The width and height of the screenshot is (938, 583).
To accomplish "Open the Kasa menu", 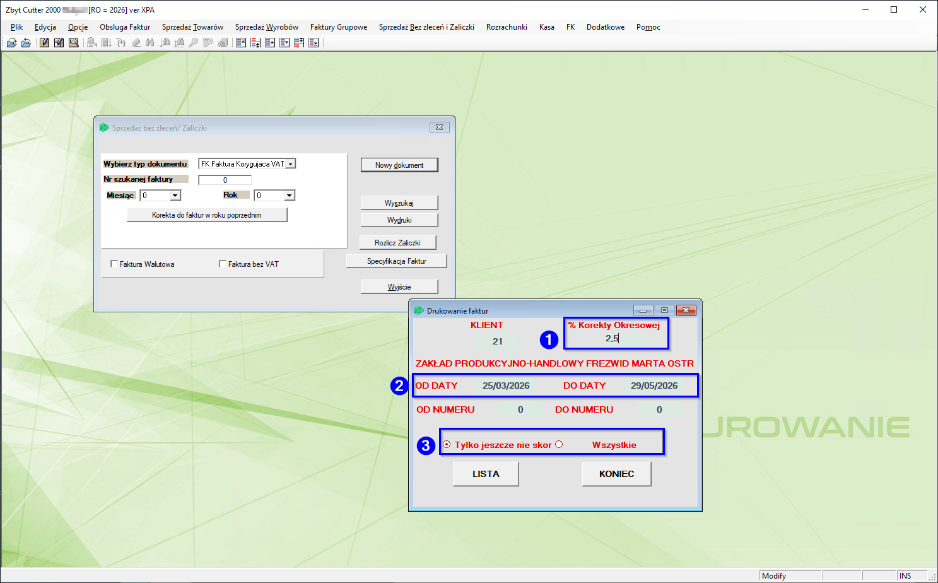I will (547, 27).
